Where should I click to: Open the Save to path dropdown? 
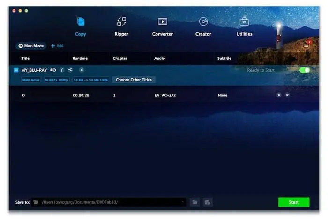click(x=183, y=202)
